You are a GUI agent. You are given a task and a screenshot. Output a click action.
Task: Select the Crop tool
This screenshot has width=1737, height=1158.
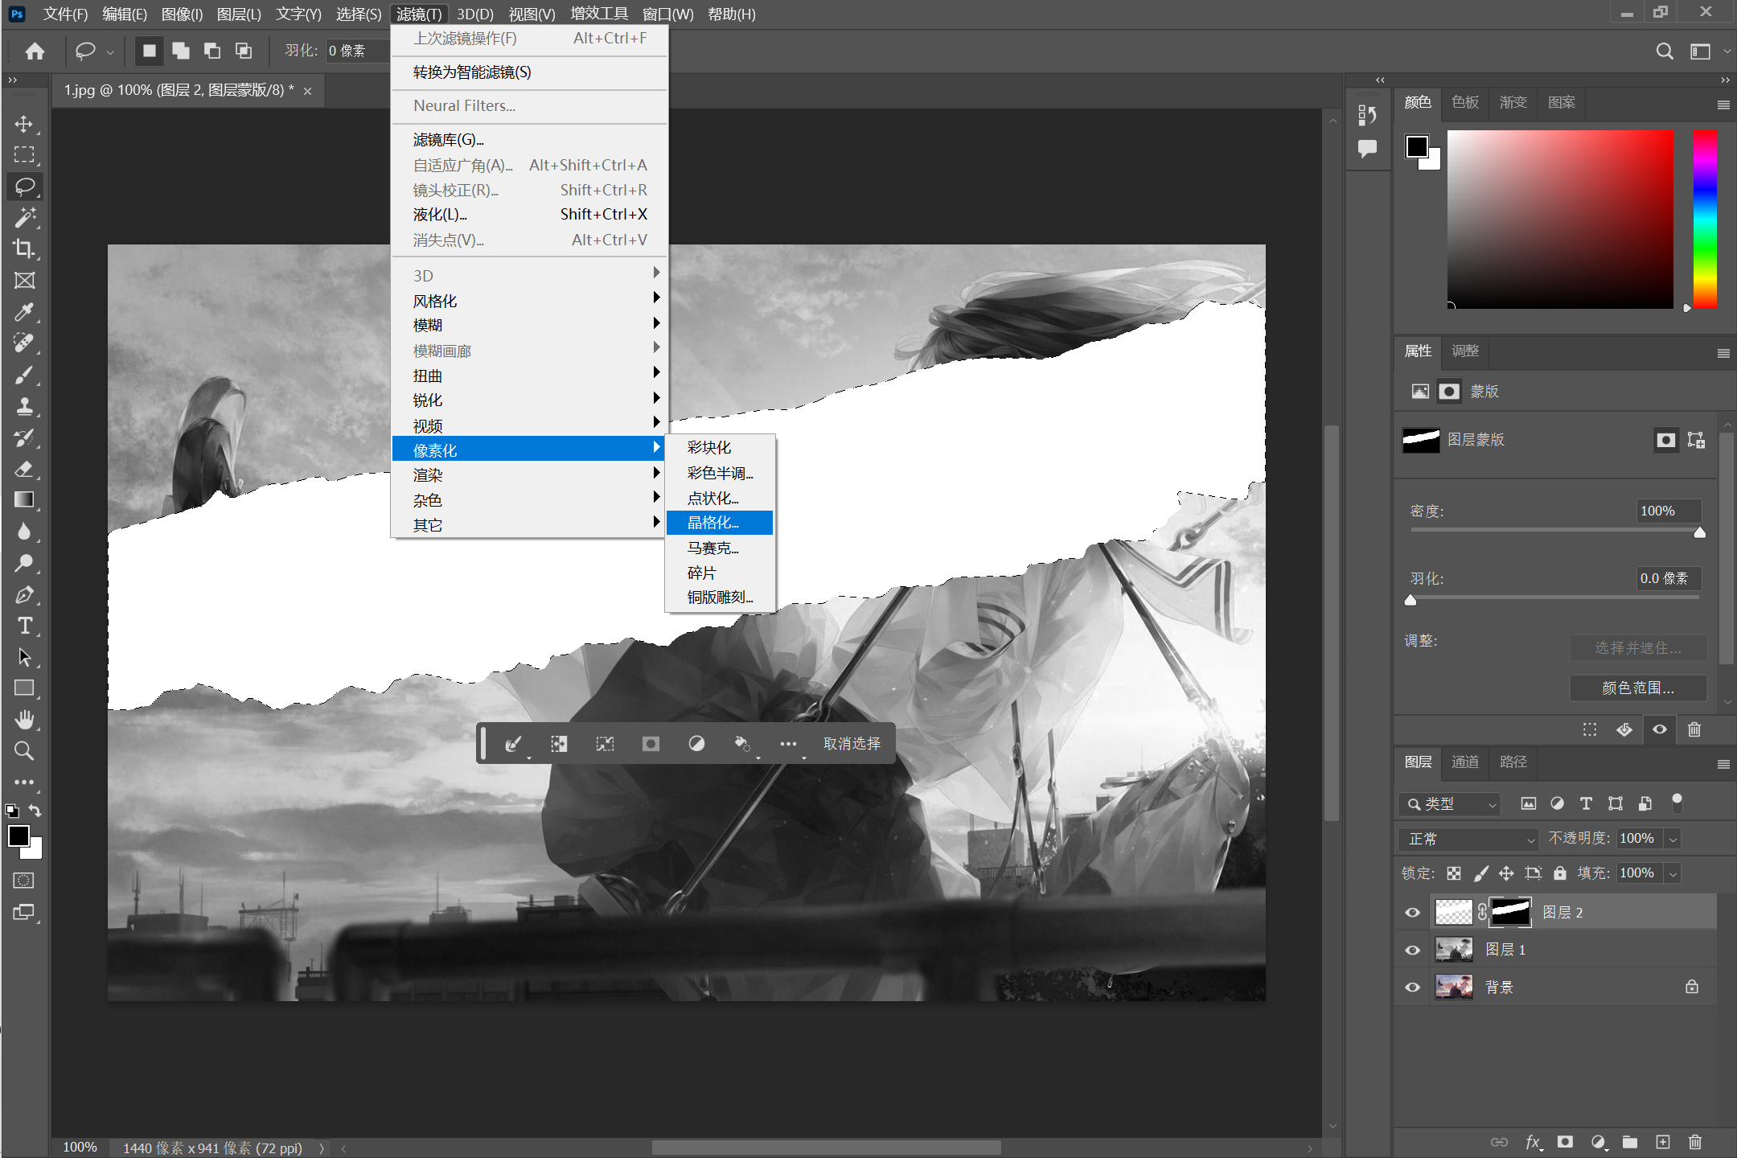[x=24, y=249]
